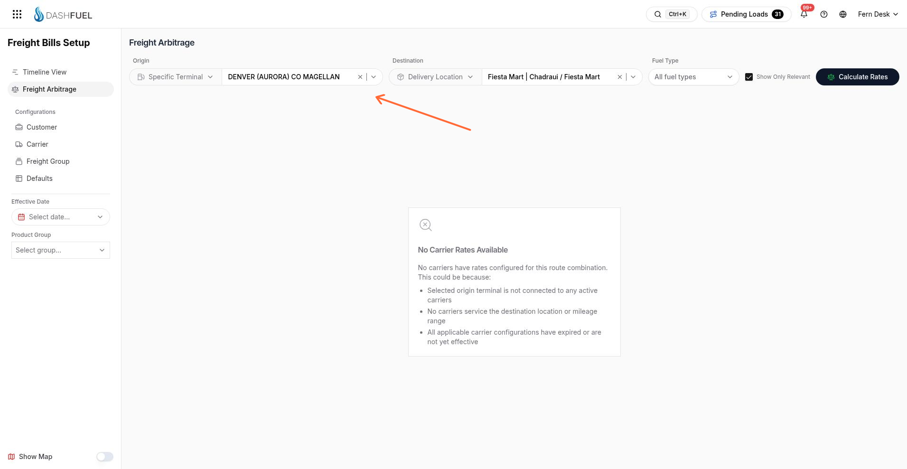The image size is (907, 469).
Task: Open the help question mark icon
Action: (824, 14)
